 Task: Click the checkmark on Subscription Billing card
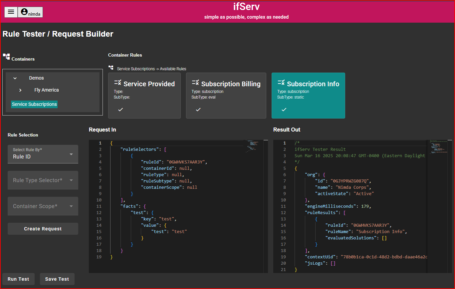coord(198,110)
